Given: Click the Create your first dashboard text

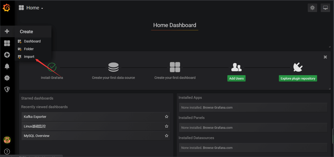Looking at the screenshot, I should [x=175, y=78].
